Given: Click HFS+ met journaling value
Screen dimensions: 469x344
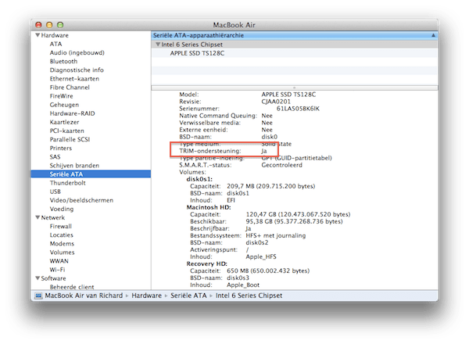Looking at the screenshot, I should (275, 235).
